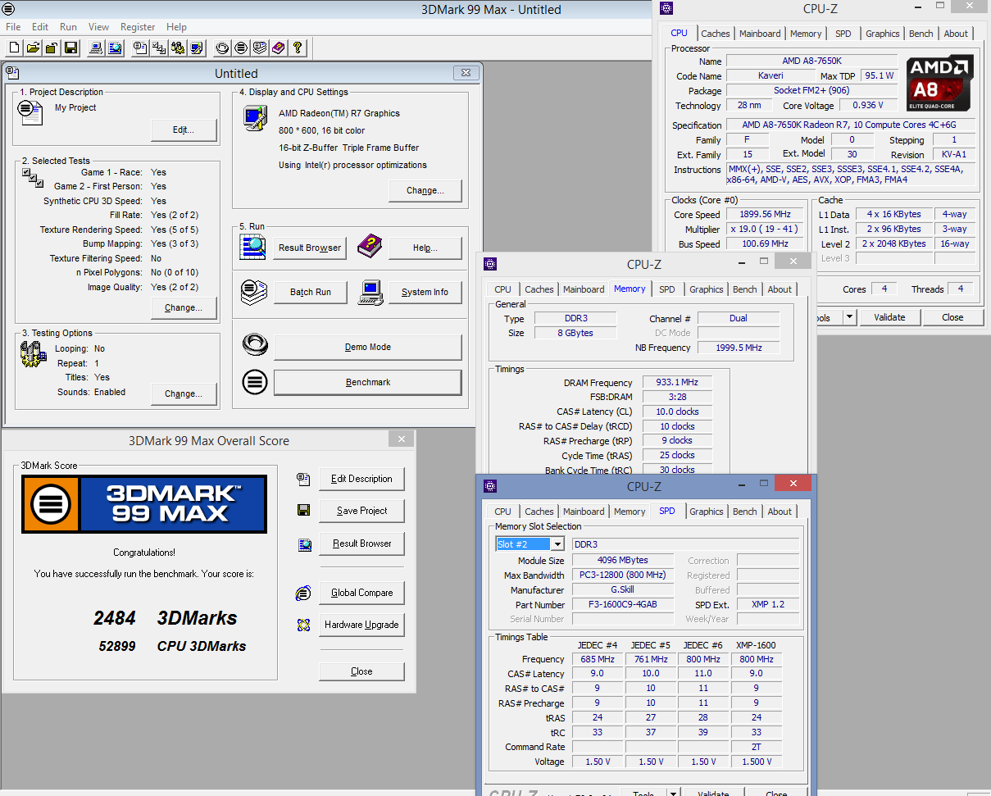Click the AMD A8 processor logo image
Screen dimensions: 991x796
[940, 83]
